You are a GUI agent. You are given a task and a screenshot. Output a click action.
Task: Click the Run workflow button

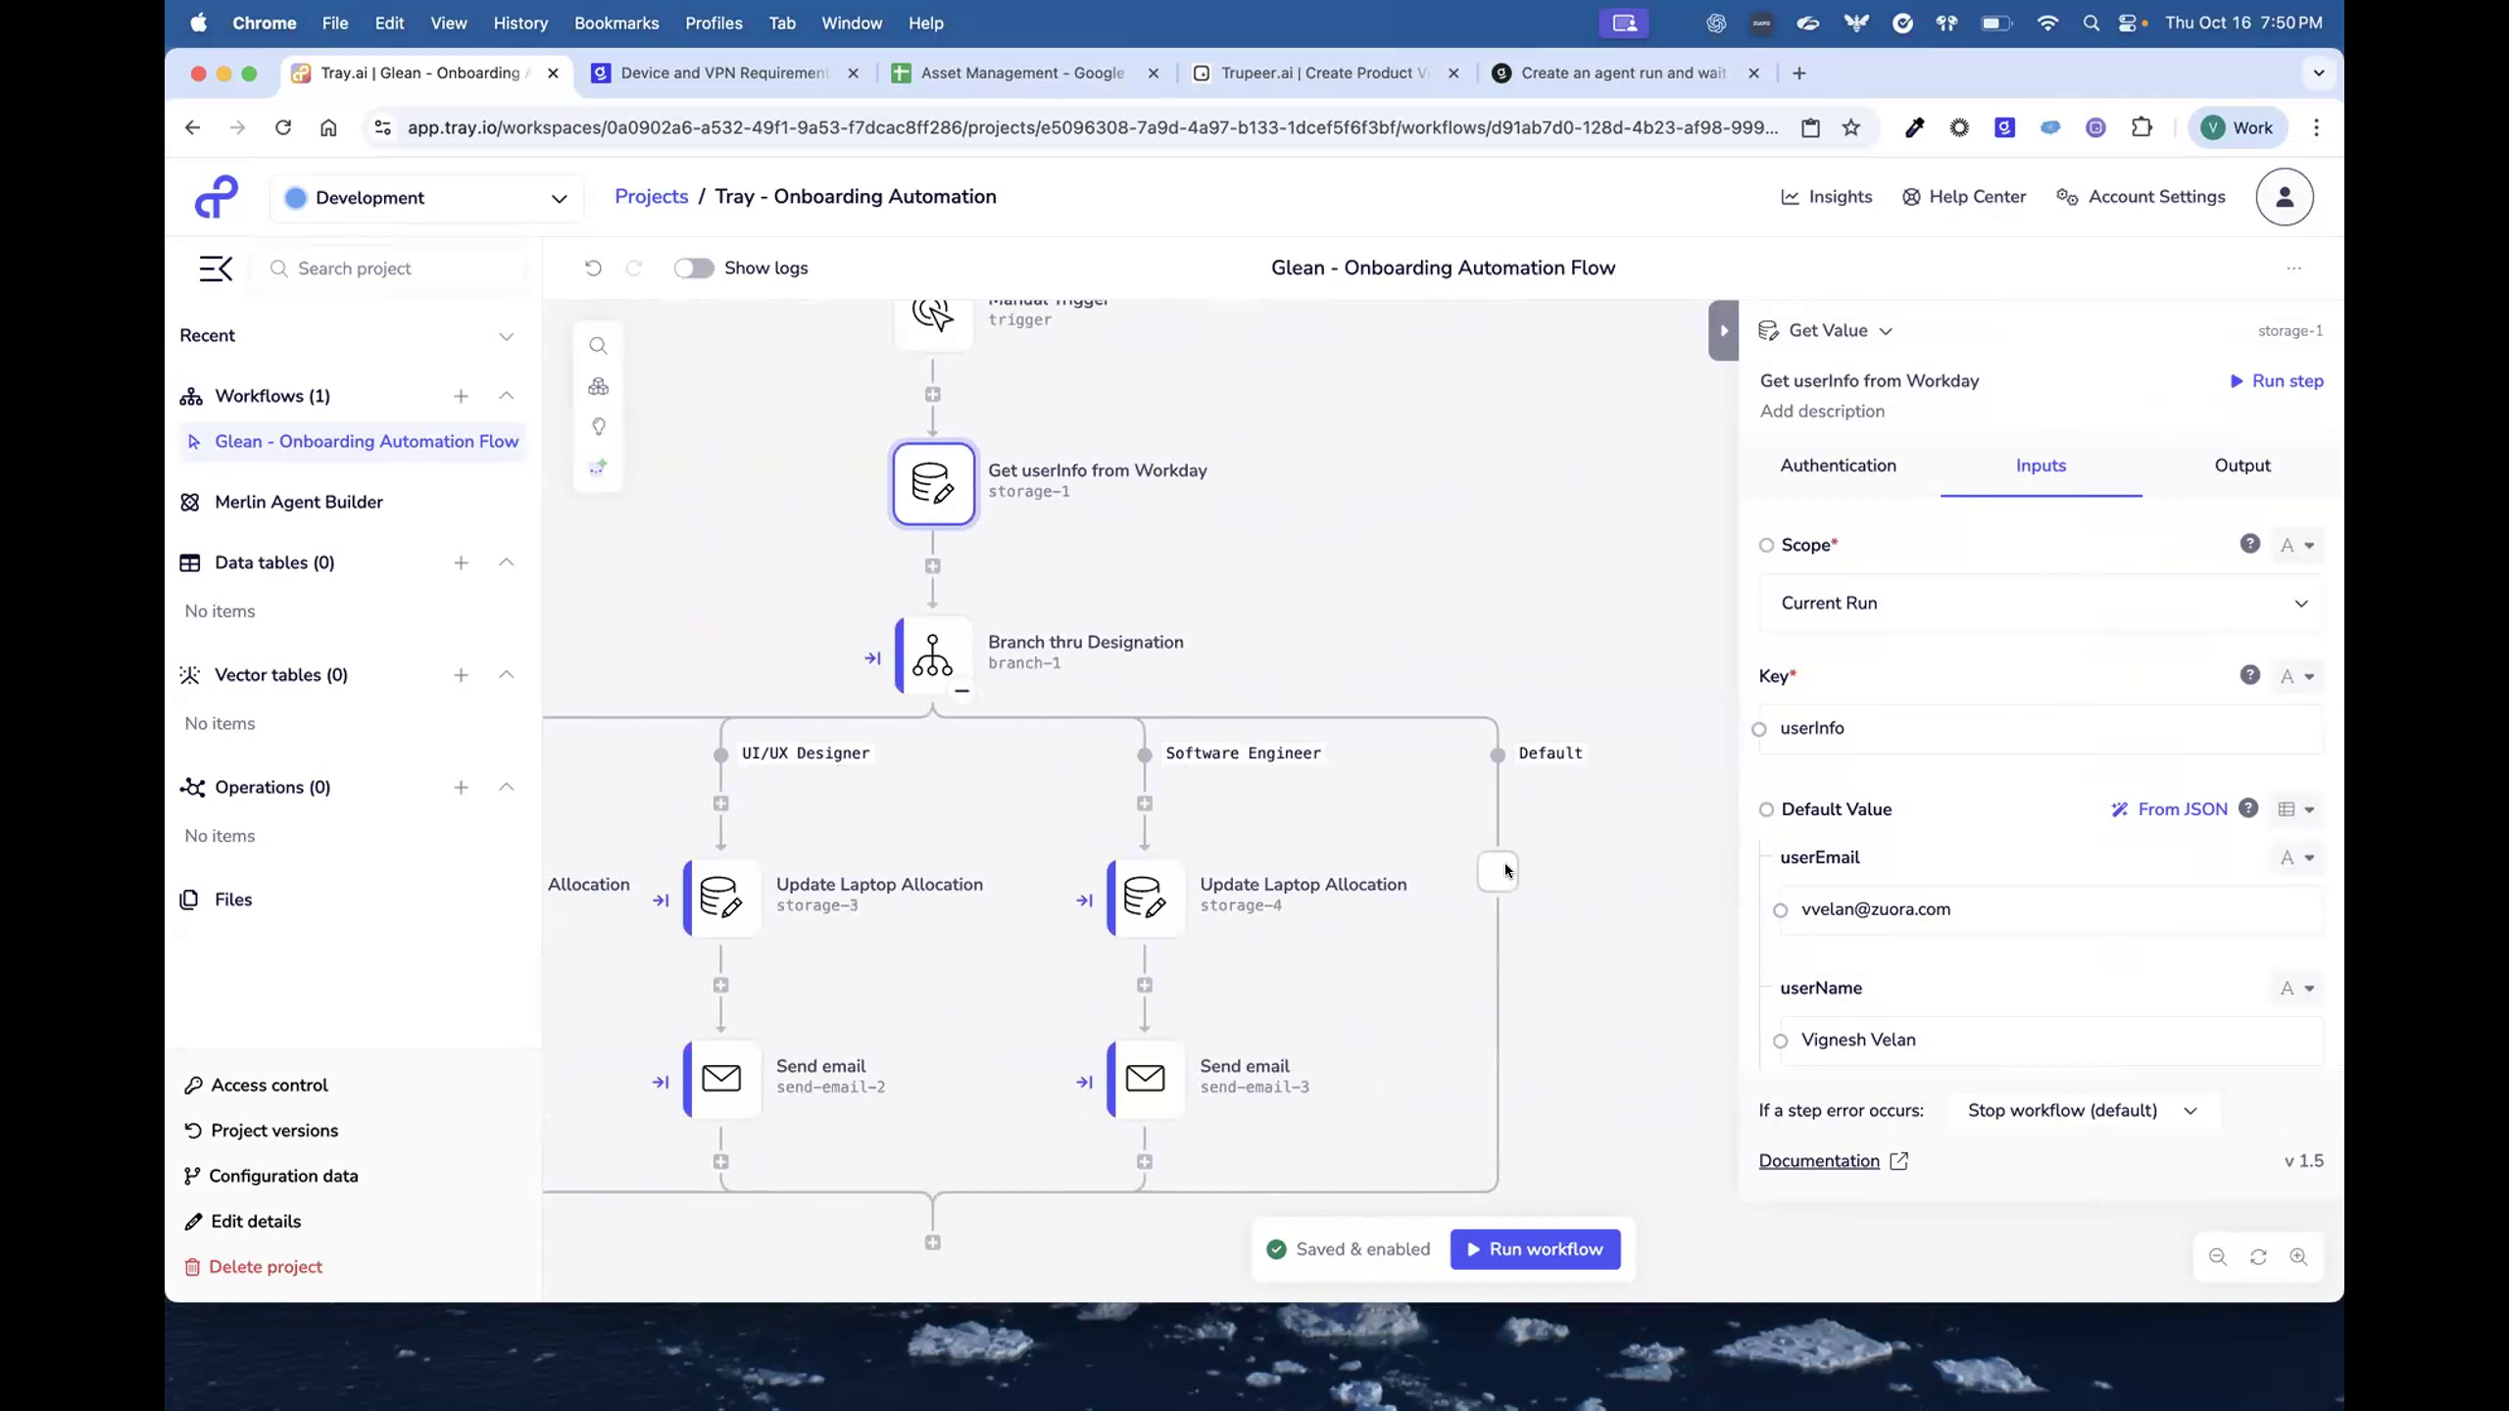[1534, 1248]
